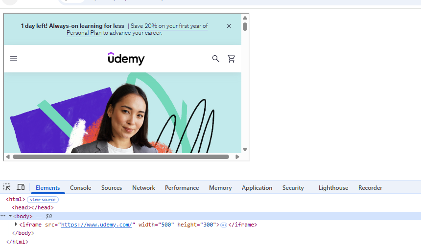This screenshot has height=249, width=421.
Task: Click the "1 day left!" banner heading
Action: pos(72,26)
